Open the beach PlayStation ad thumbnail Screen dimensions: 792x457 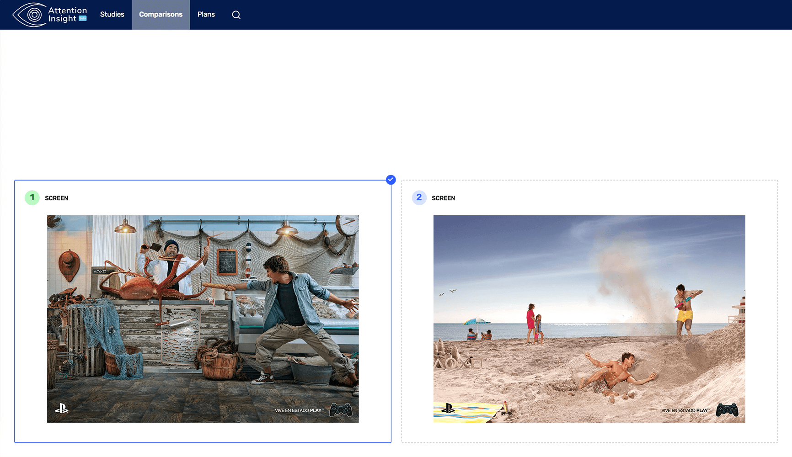pos(589,319)
